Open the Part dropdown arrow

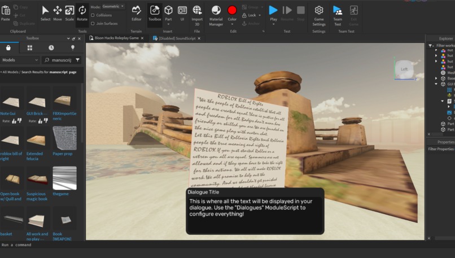(x=168, y=24)
